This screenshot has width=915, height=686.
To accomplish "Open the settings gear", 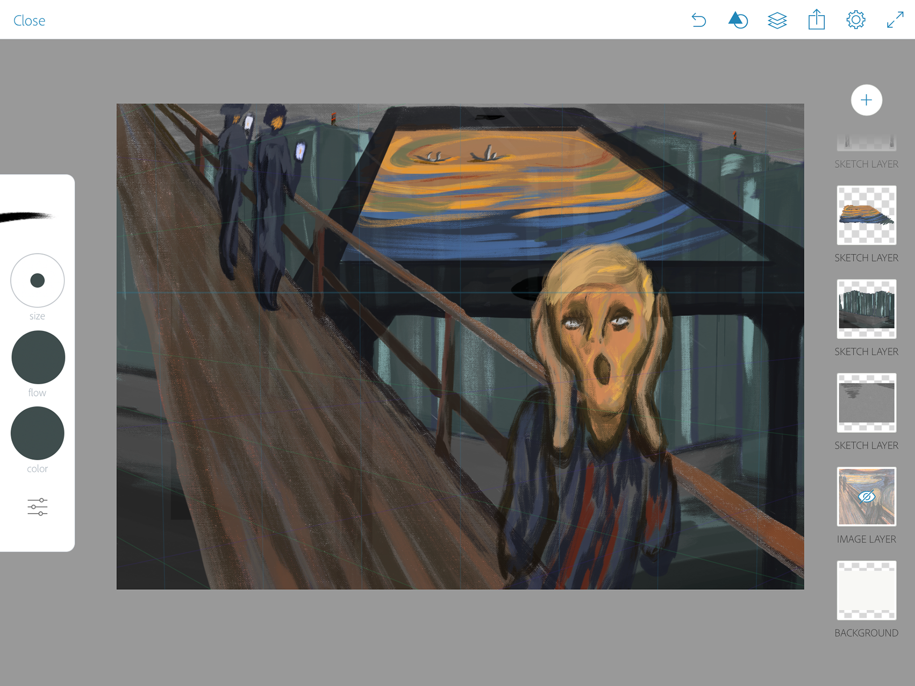I will (x=856, y=20).
